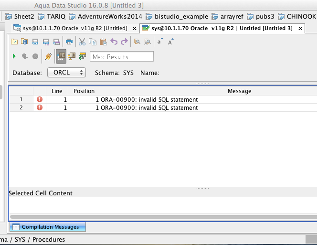Click the Selected Cell Content text area
Image resolution: width=317 pixels, height=245 pixels.
pyautogui.click(x=163, y=205)
